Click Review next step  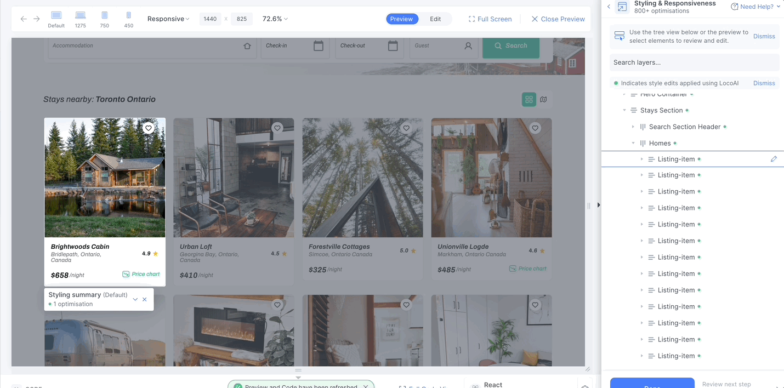[726, 384]
